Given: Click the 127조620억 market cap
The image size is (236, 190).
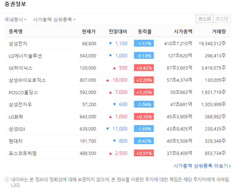Looking at the screenshot, I should tap(180, 56).
